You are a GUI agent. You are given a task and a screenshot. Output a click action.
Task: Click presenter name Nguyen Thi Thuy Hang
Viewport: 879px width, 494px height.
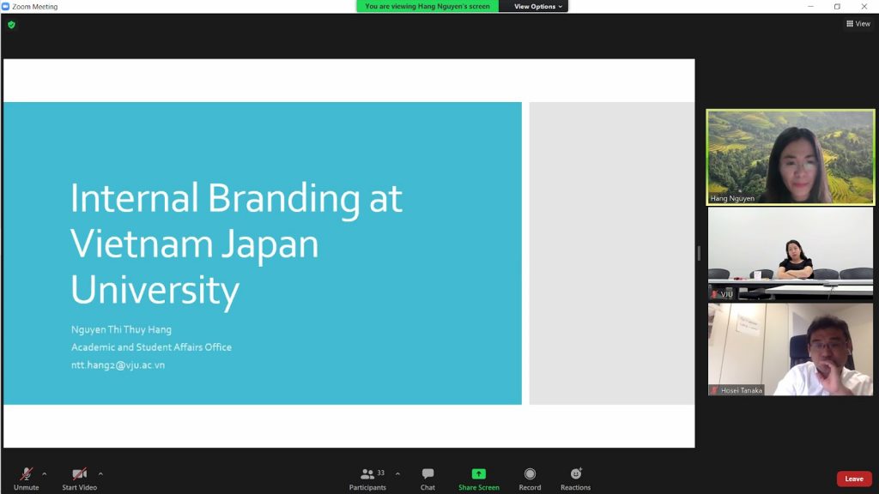[x=121, y=329]
